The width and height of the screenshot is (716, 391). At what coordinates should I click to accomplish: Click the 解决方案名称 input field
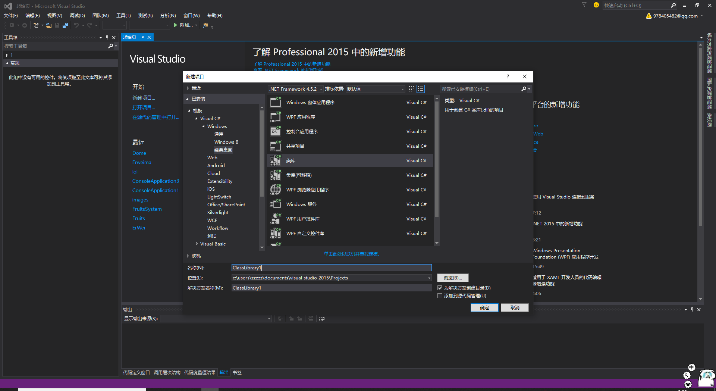[332, 288]
